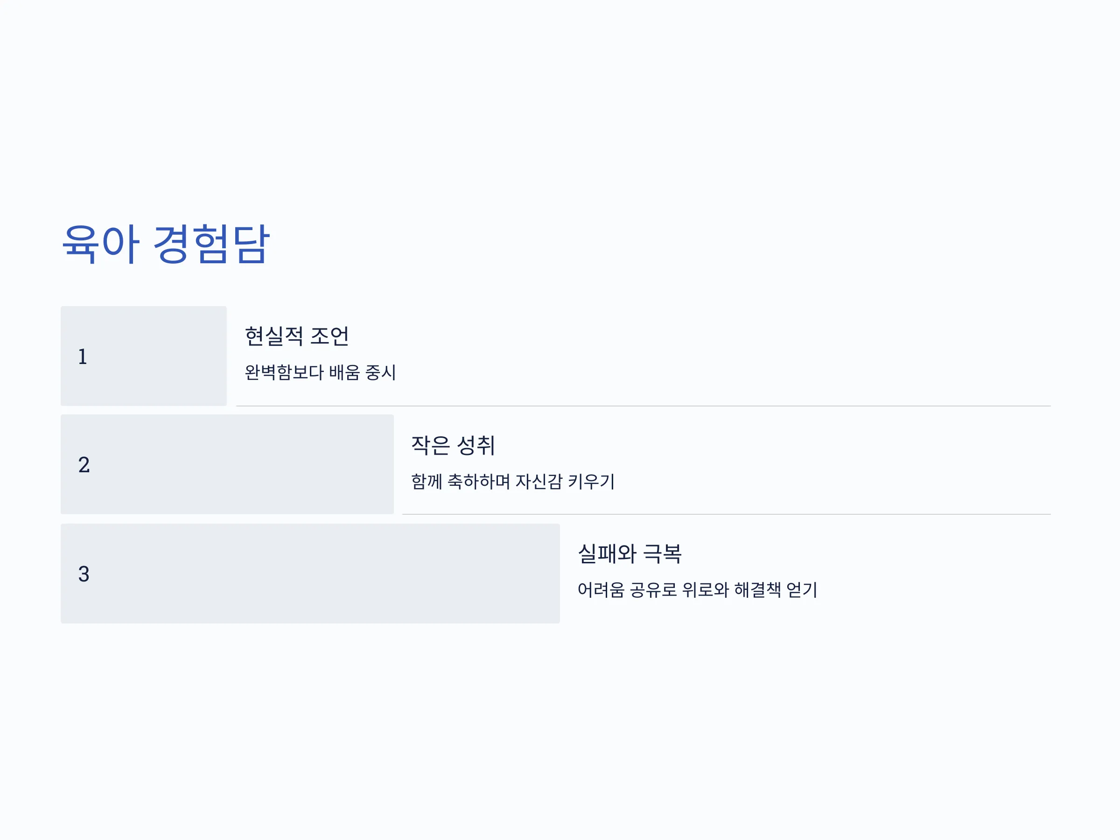Click the heading 현실적 조언
Screen dimensions: 1120x840
point(297,336)
